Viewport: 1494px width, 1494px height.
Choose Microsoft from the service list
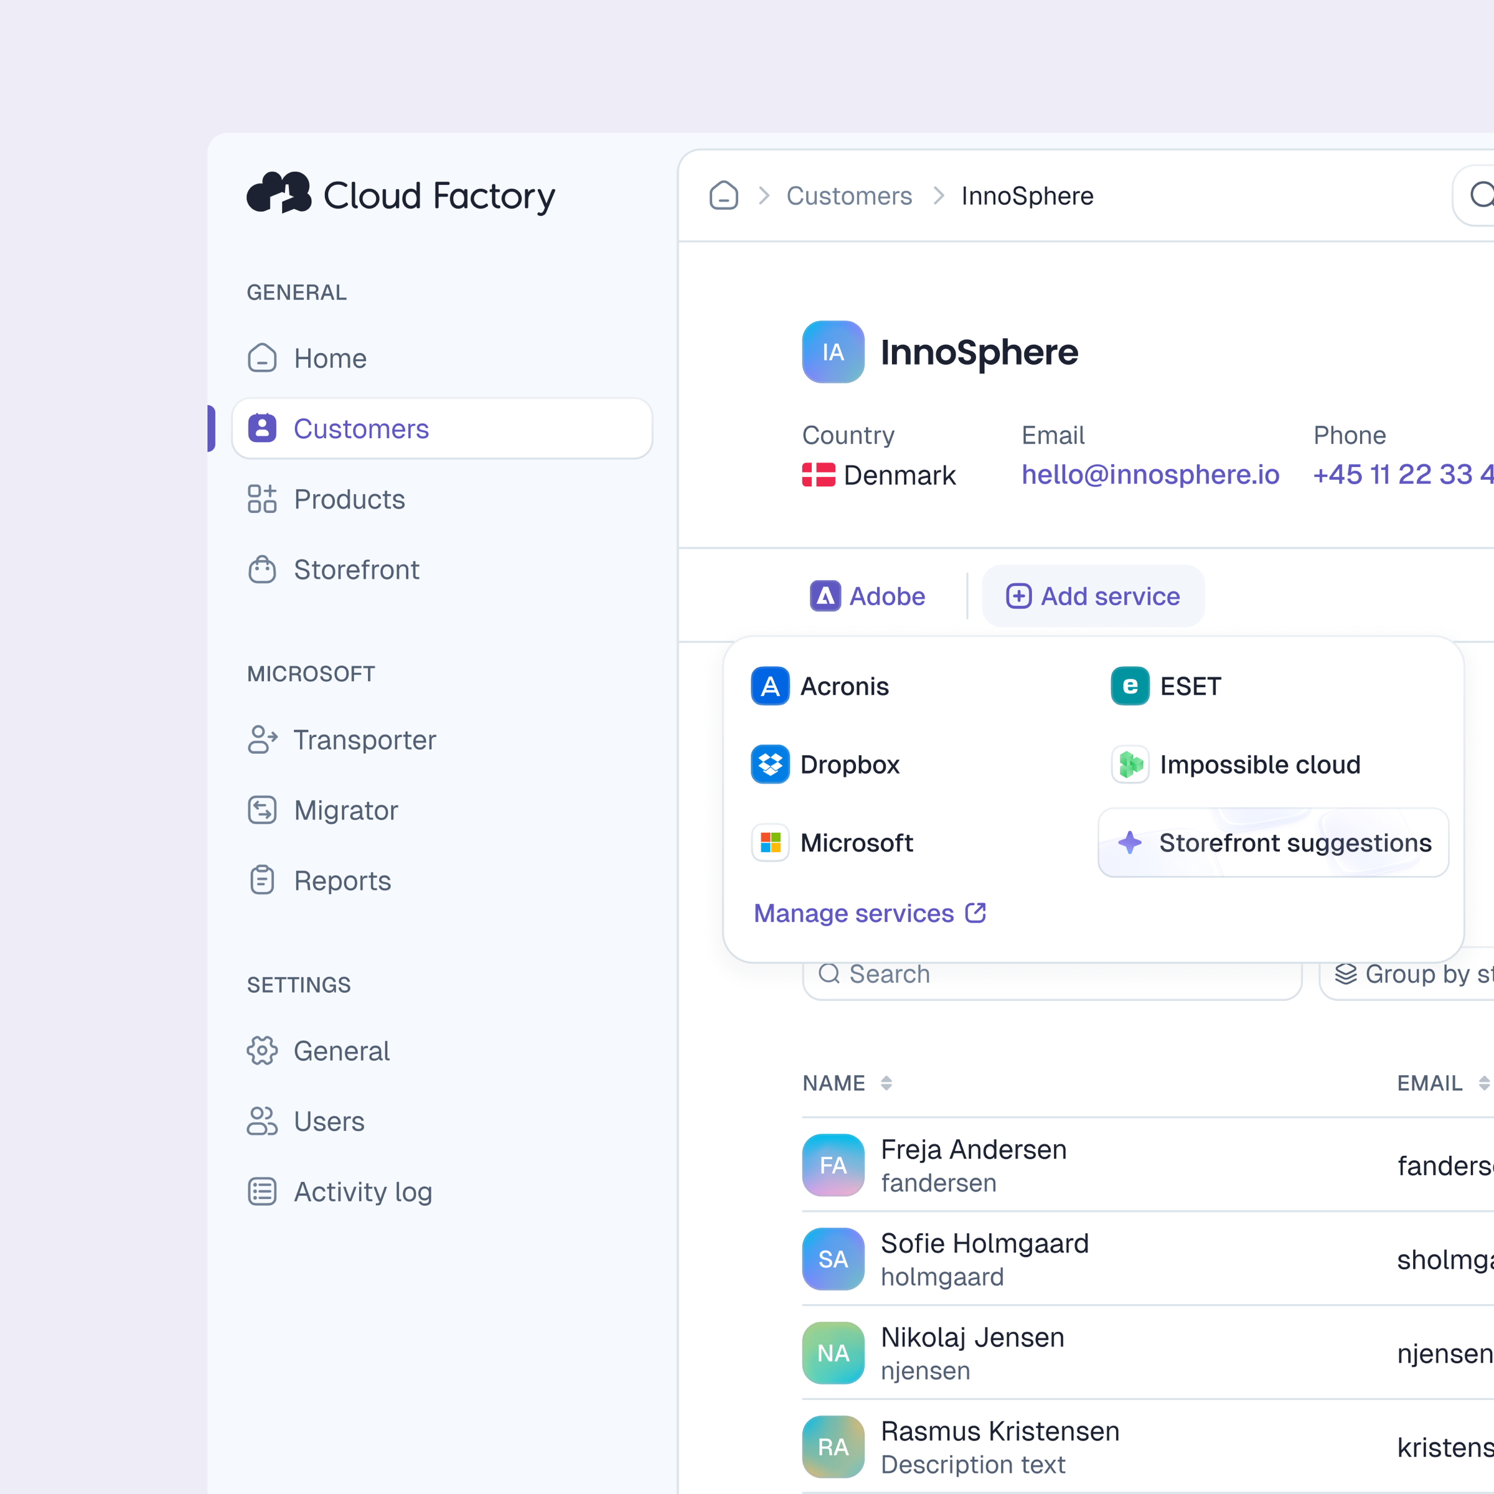(x=832, y=842)
